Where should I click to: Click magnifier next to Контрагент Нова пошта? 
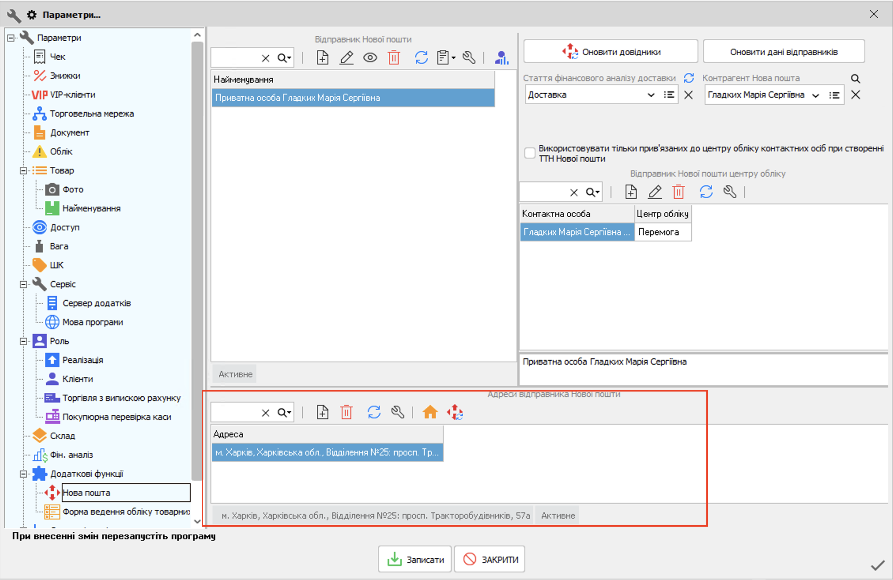coord(855,78)
